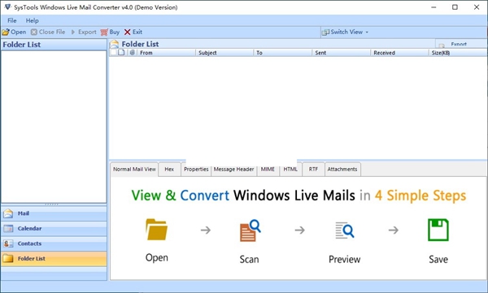Screen dimensions: 488x293
Task: Sort by the Received column
Action: click(399, 53)
